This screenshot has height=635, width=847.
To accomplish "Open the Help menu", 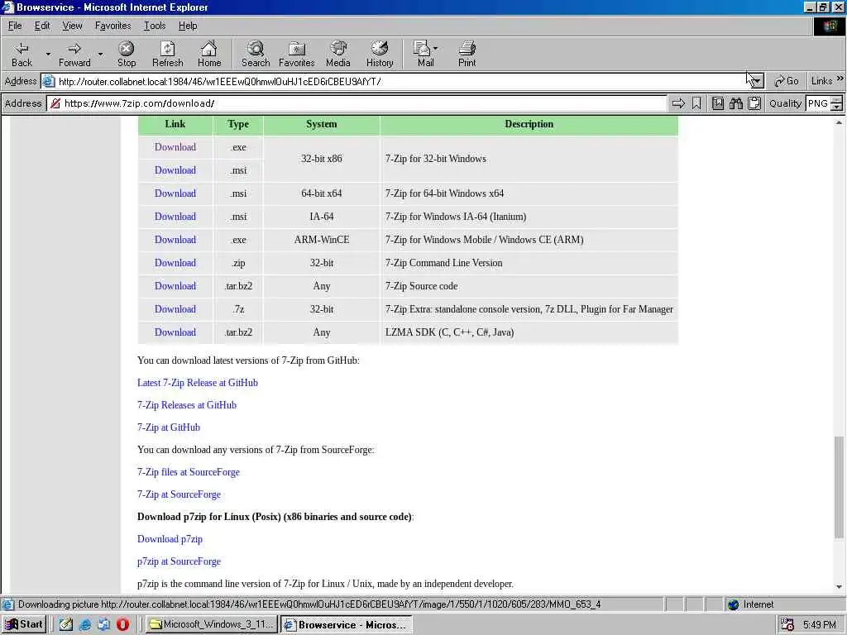I will coord(188,26).
